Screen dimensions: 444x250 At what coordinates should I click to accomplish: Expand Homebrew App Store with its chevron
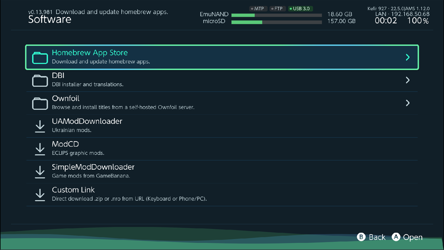(x=408, y=57)
